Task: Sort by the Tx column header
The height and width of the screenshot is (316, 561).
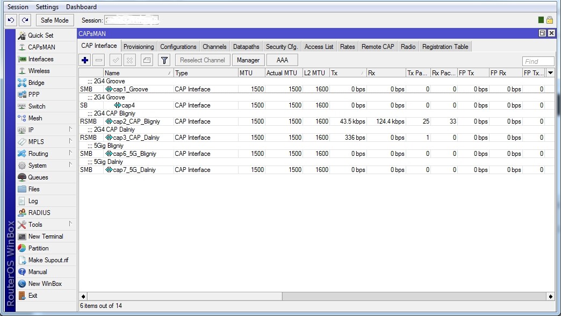Action: click(348, 73)
